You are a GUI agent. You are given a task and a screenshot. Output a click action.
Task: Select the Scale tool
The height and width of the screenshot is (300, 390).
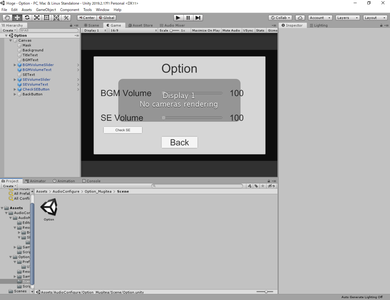[37, 18]
